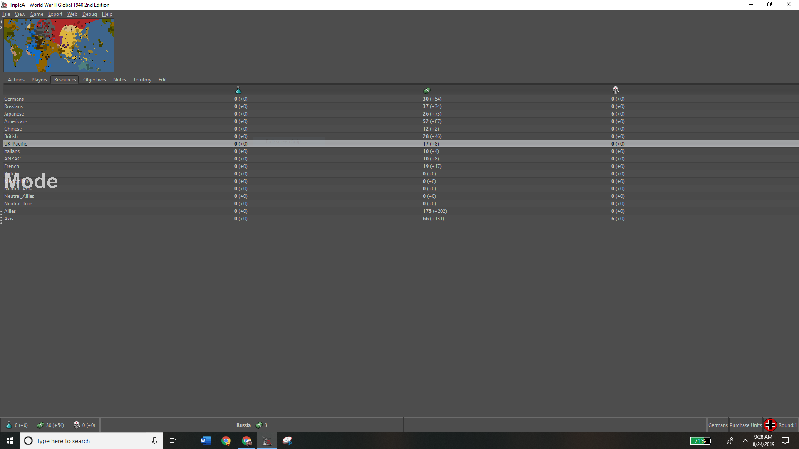Open the Actions menu
Screen dimensions: 799x449
pos(16,79)
